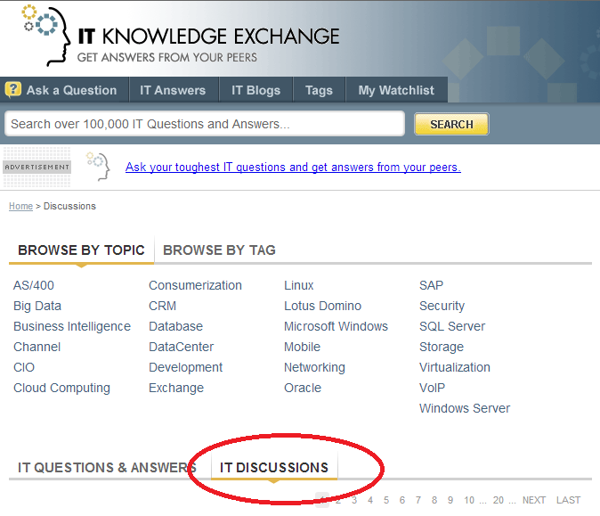
Task: Follow the 'Ask your toughest IT questions' link
Action: click(x=293, y=168)
